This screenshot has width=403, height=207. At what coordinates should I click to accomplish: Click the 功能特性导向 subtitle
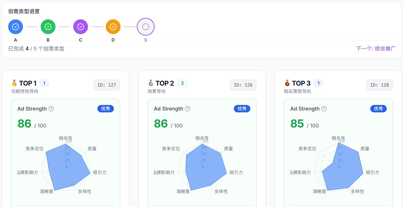click(25, 91)
